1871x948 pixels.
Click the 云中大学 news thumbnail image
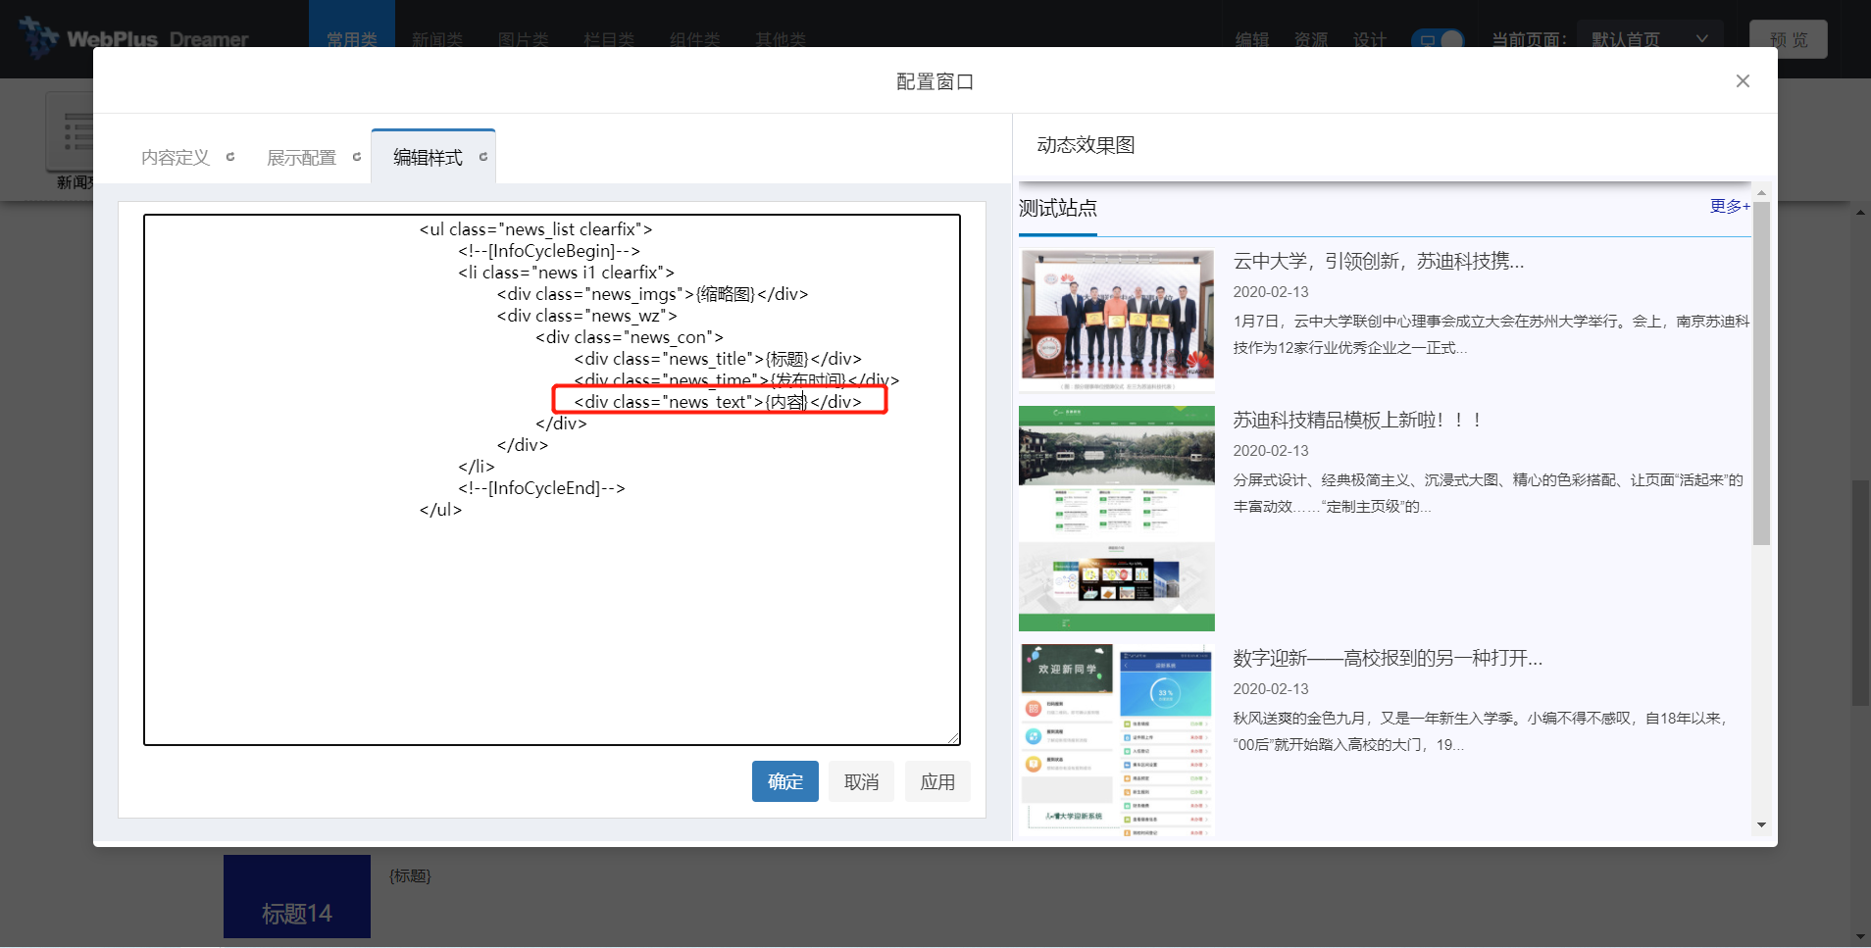(x=1117, y=320)
